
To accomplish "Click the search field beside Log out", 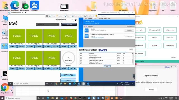I will pyautogui.click(x=48, y=24).
